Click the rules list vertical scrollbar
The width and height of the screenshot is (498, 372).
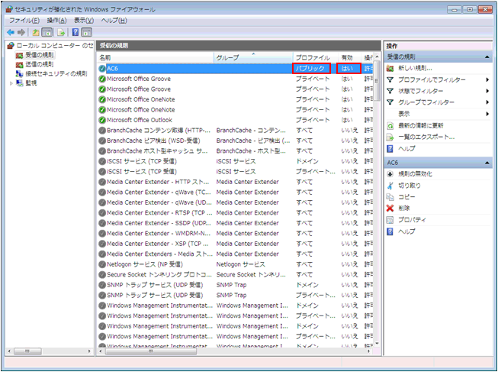pyautogui.click(x=377, y=81)
